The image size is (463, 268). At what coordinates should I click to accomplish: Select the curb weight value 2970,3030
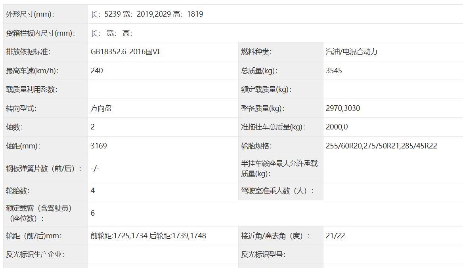tap(343, 108)
